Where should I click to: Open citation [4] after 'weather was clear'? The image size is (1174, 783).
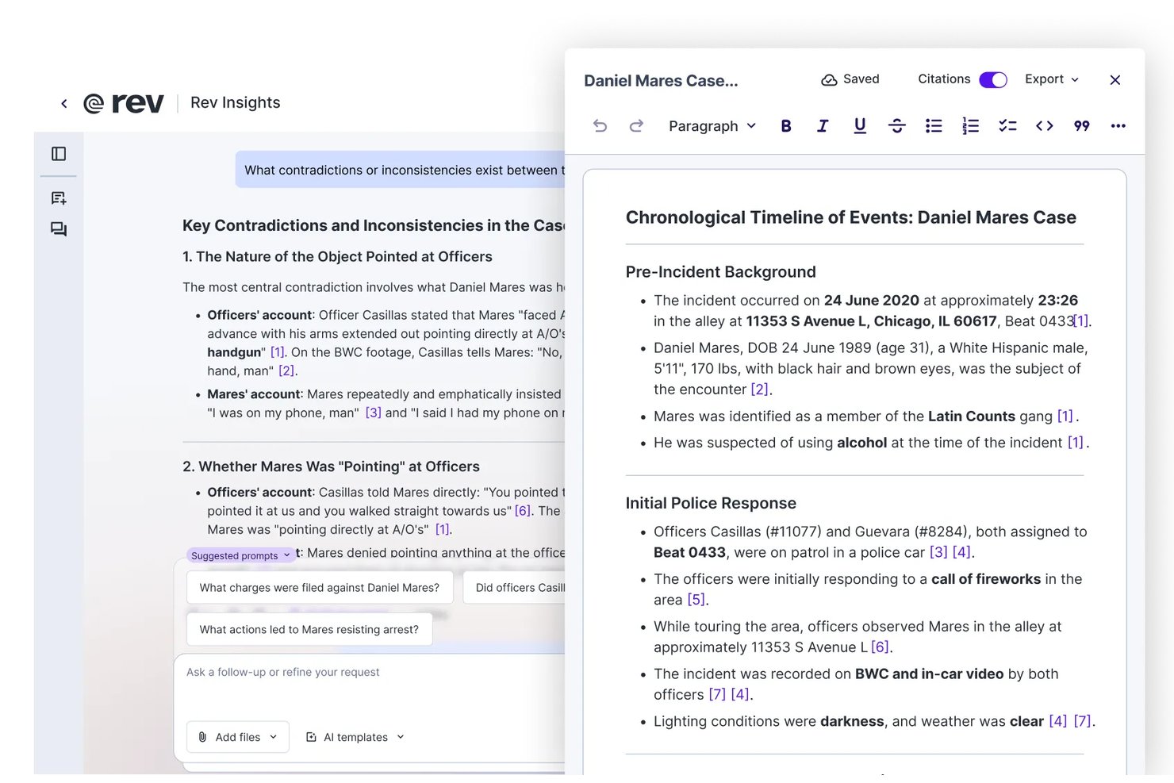click(x=1058, y=721)
